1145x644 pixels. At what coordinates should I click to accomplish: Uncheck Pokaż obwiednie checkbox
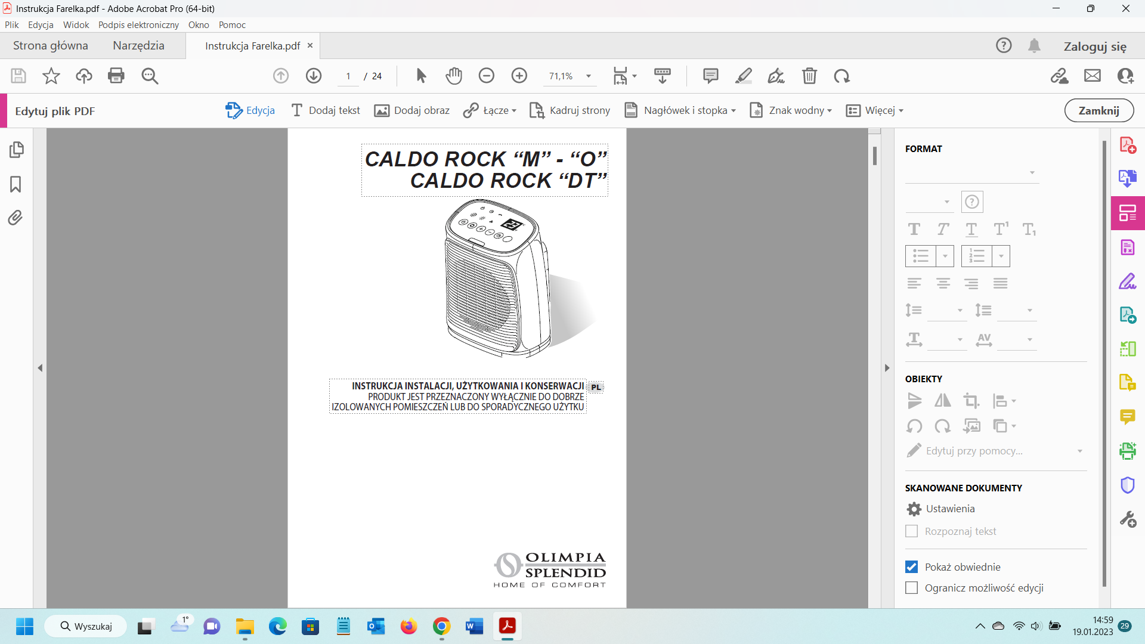tap(911, 567)
